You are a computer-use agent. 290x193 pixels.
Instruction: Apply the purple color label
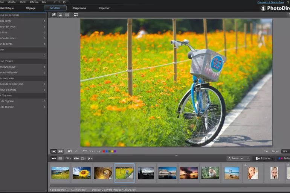pyautogui.click(x=115, y=151)
